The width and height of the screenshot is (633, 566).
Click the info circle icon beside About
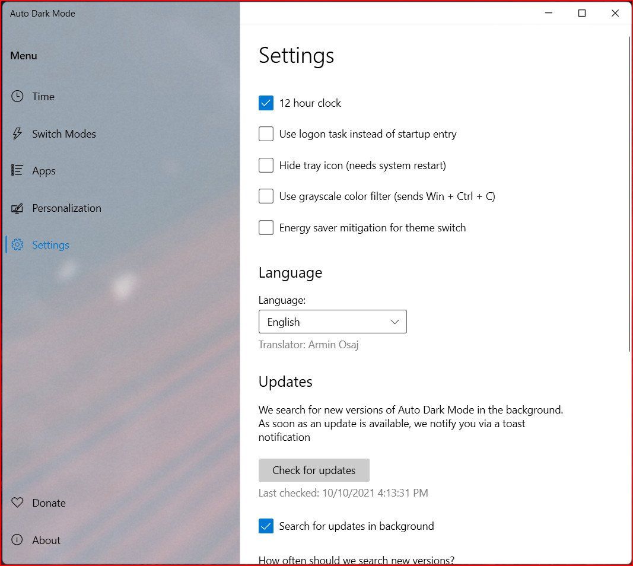(17, 540)
